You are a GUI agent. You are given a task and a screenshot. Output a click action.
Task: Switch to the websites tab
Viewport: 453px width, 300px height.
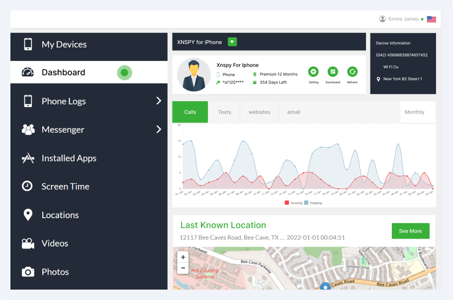[x=259, y=112]
